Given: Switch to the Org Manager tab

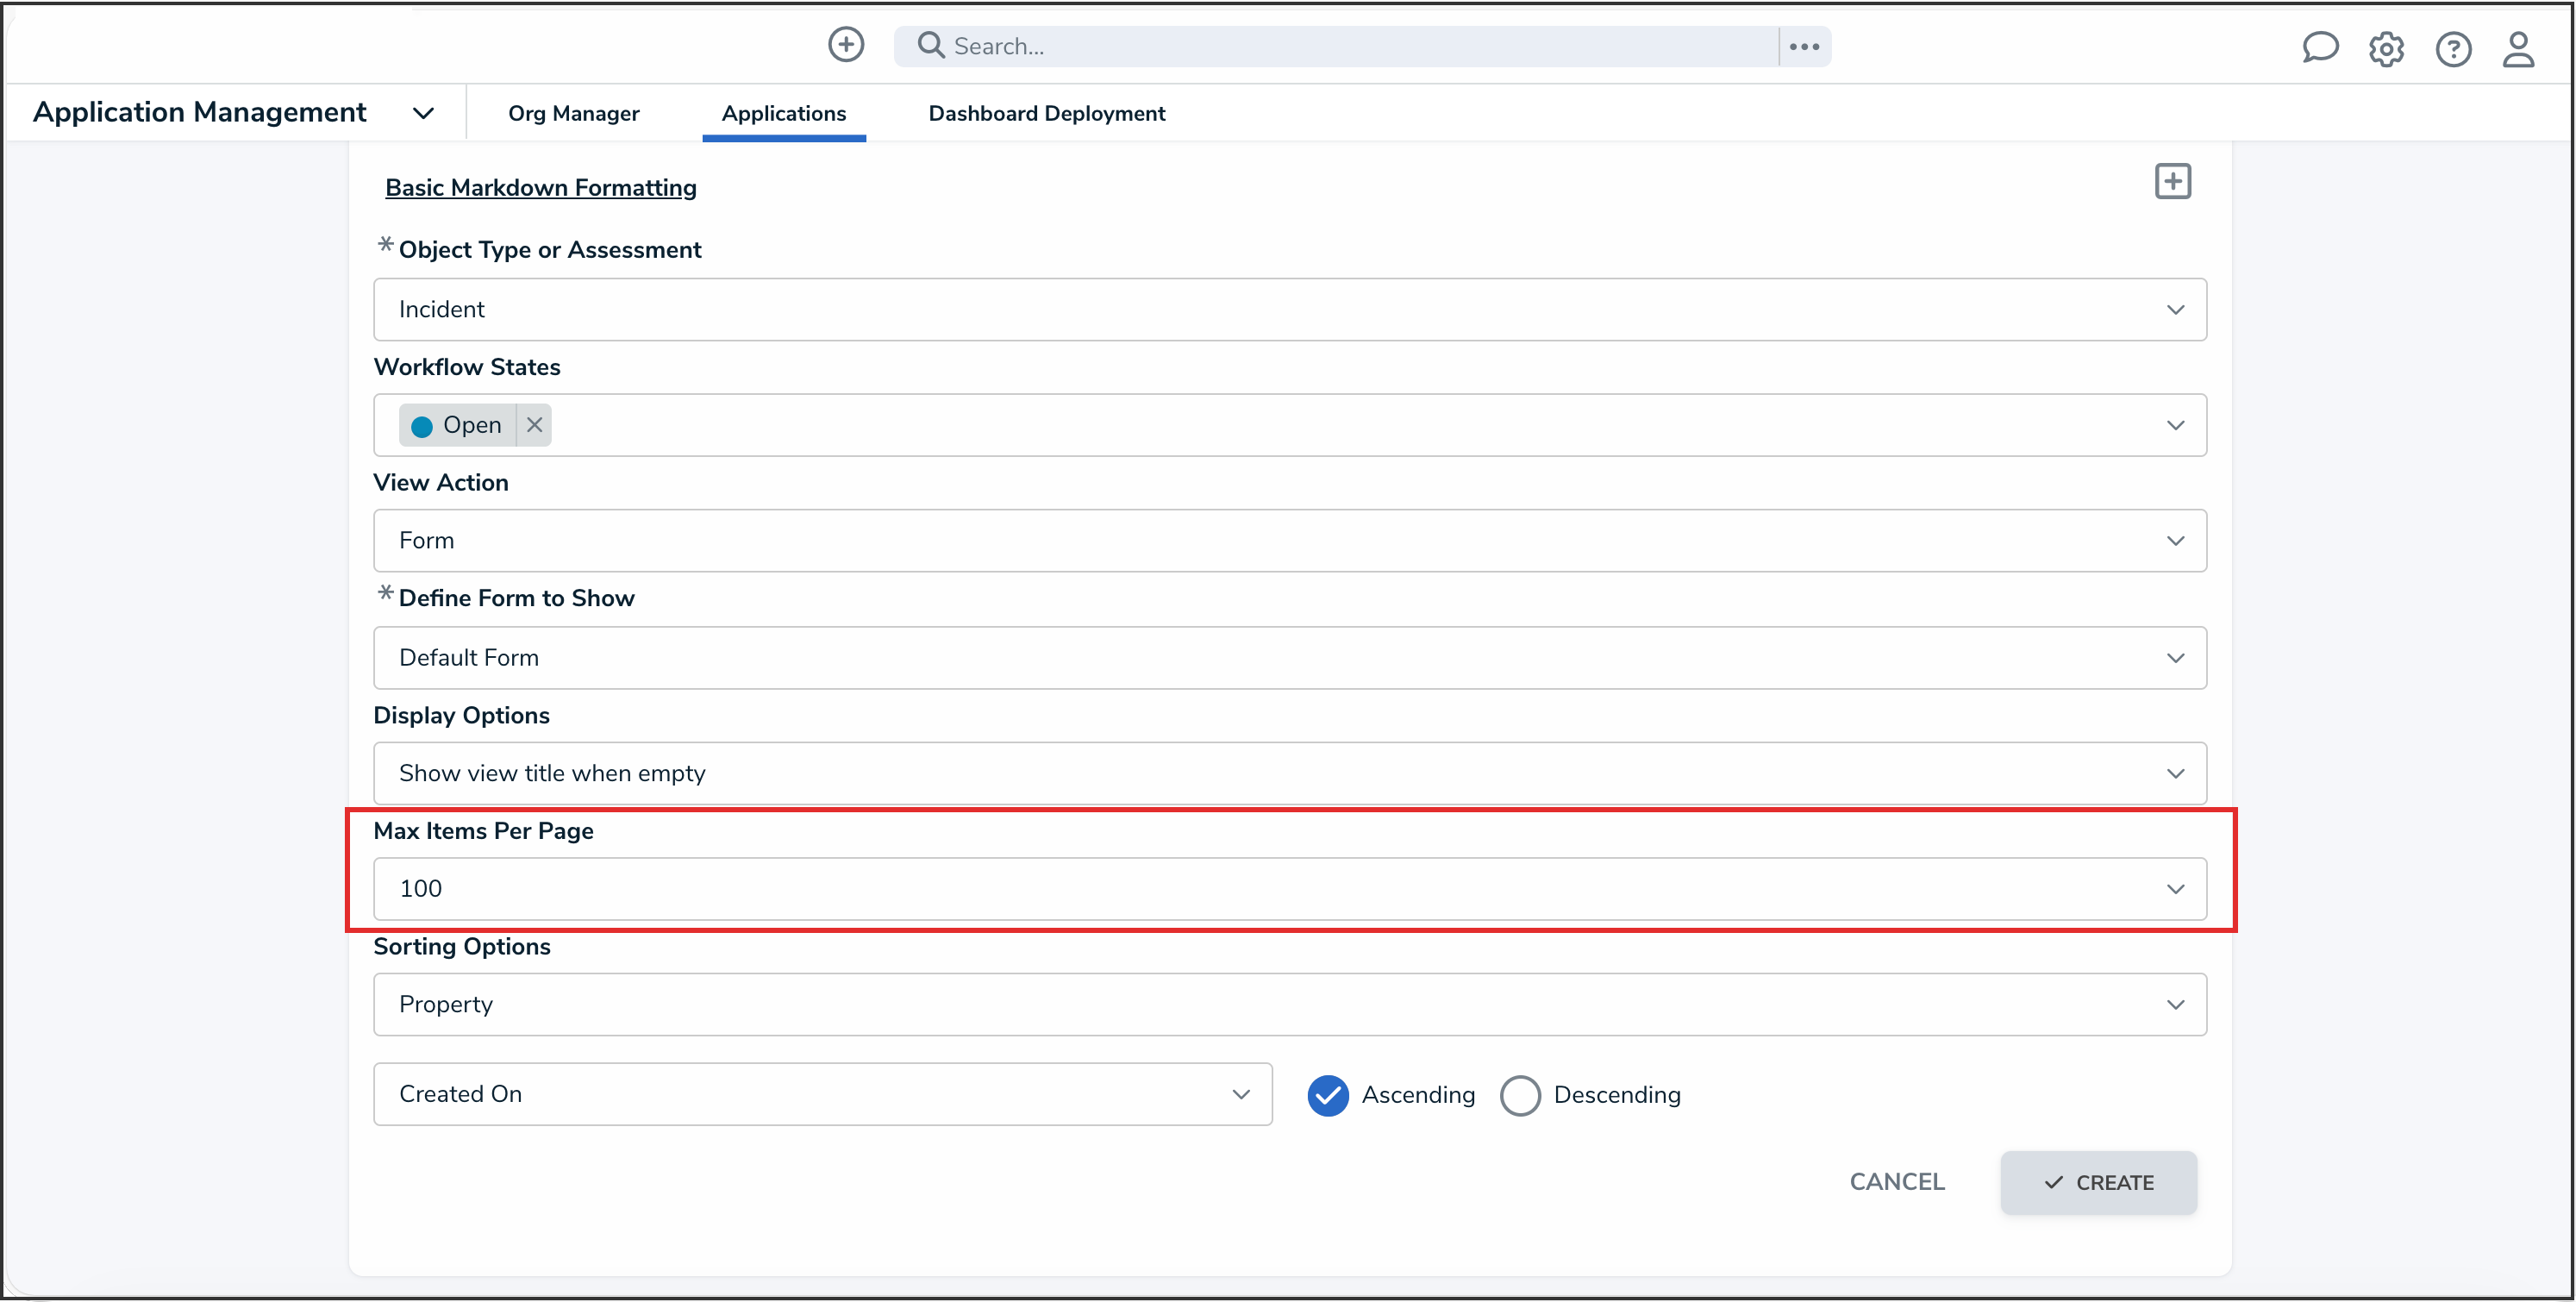Looking at the screenshot, I should (573, 114).
